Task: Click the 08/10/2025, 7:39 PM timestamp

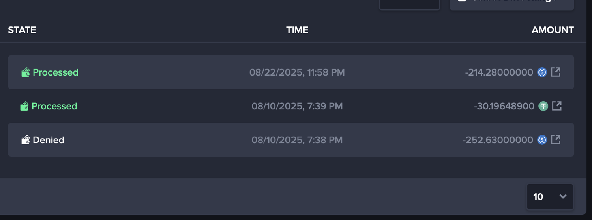Action: 297,106
